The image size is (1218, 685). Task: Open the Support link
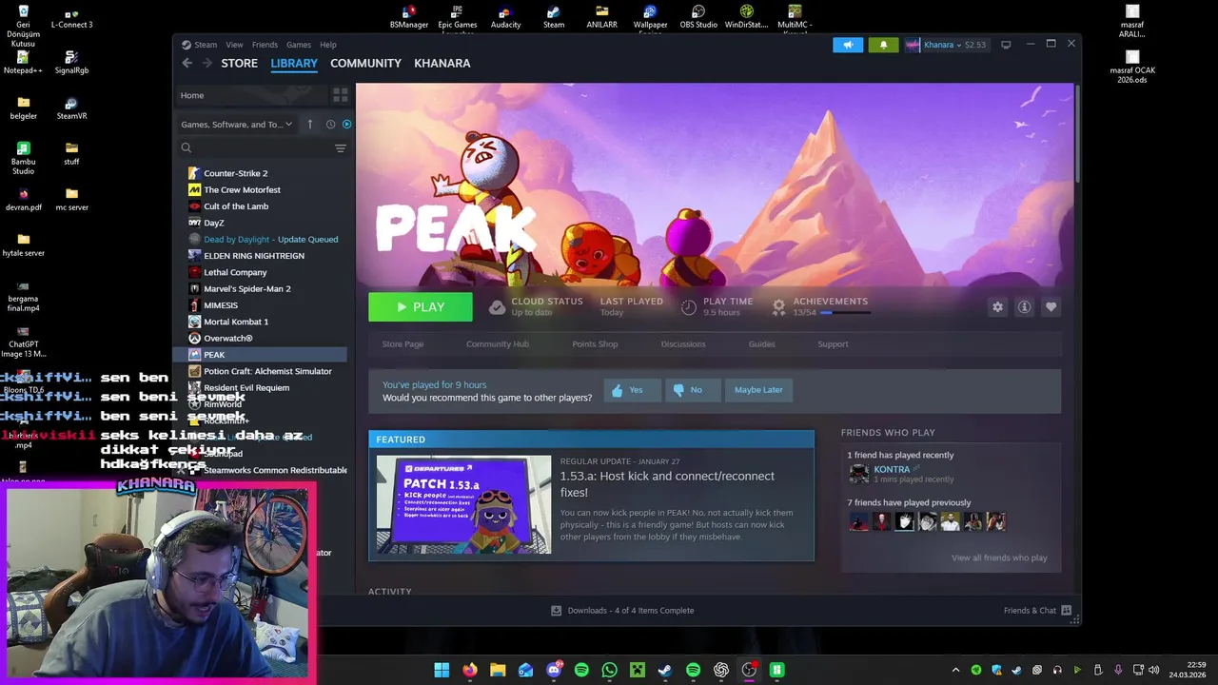833,344
